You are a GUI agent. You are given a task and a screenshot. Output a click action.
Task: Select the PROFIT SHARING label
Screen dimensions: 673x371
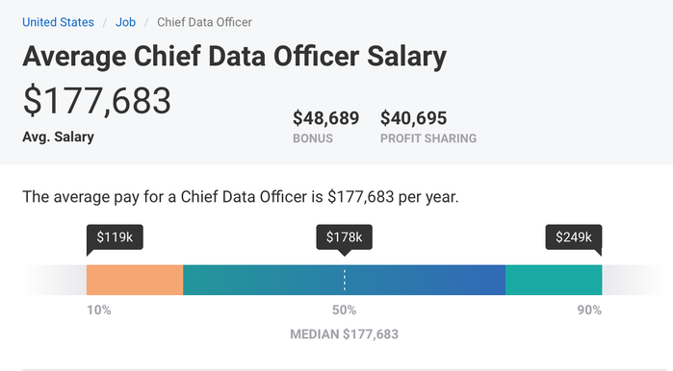pyautogui.click(x=428, y=138)
